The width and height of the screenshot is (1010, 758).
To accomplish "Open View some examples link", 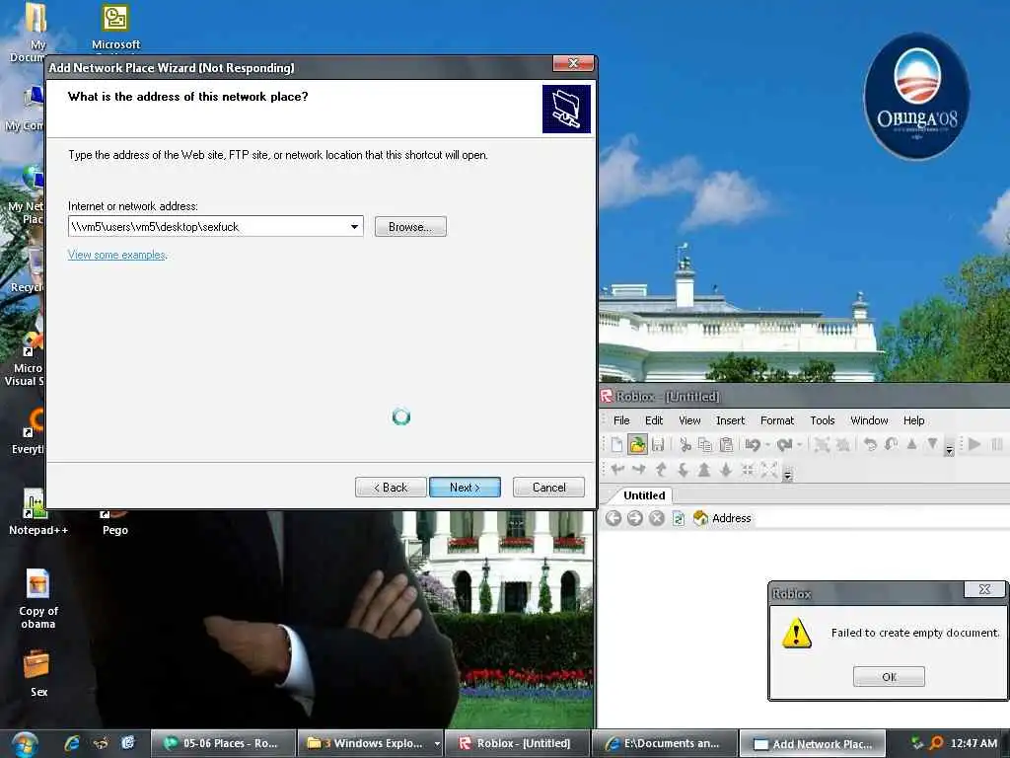I will pyautogui.click(x=116, y=256).
